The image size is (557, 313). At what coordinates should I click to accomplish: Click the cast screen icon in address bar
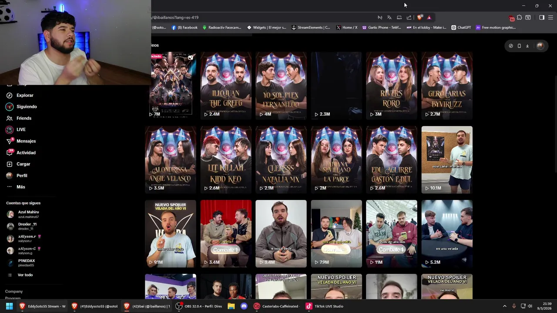point(399,17)
